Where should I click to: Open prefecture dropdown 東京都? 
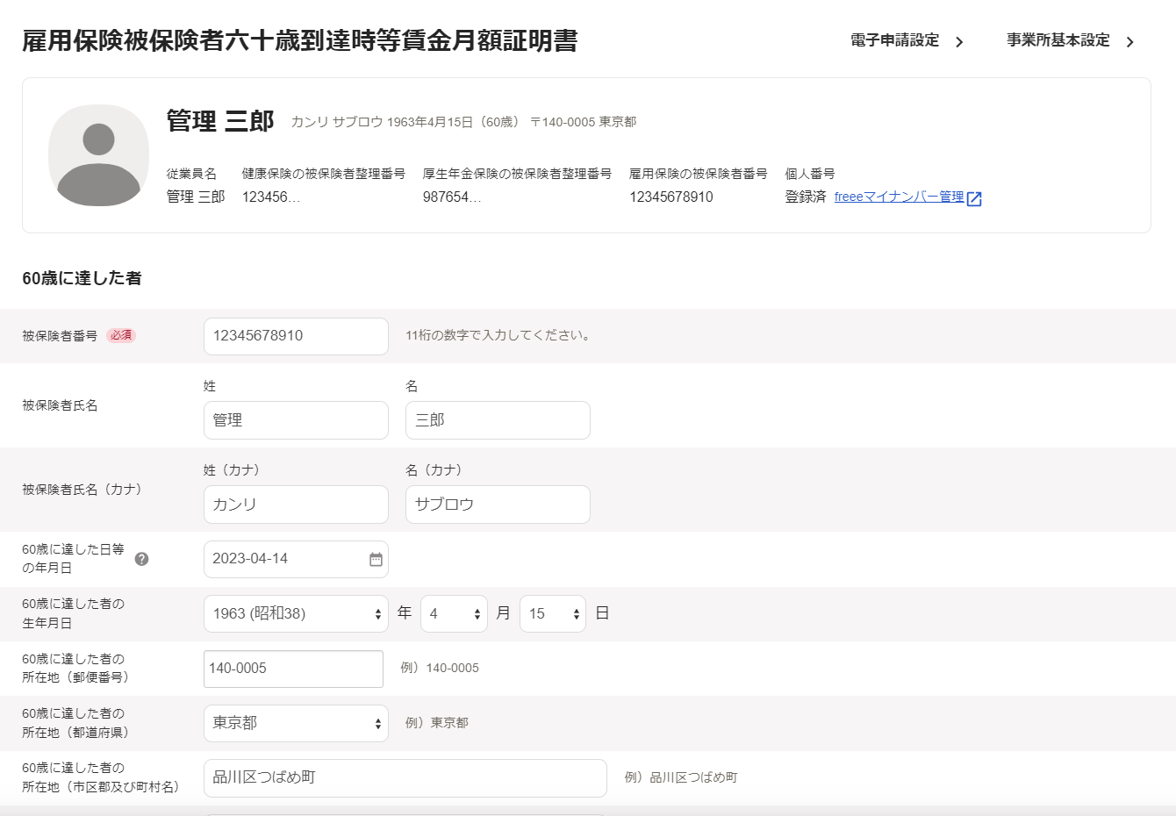[296, 723]
